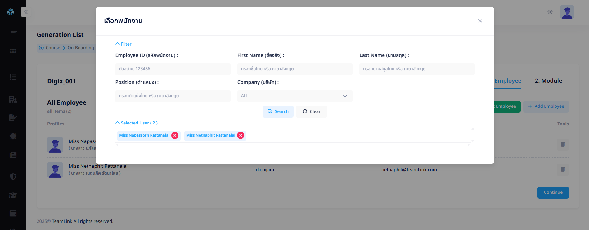This screenshot has width=589, height=230.
Task: Click the Continue button
Action: 553,193
